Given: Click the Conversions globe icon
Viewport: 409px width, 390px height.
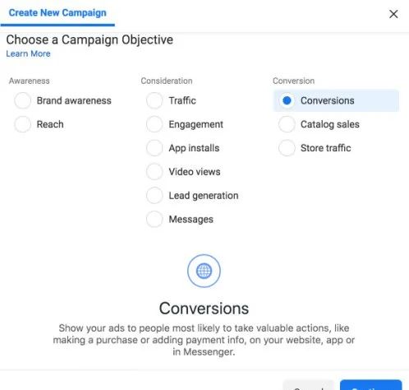Looking at the screenshot, I should [x=204, y=271].
